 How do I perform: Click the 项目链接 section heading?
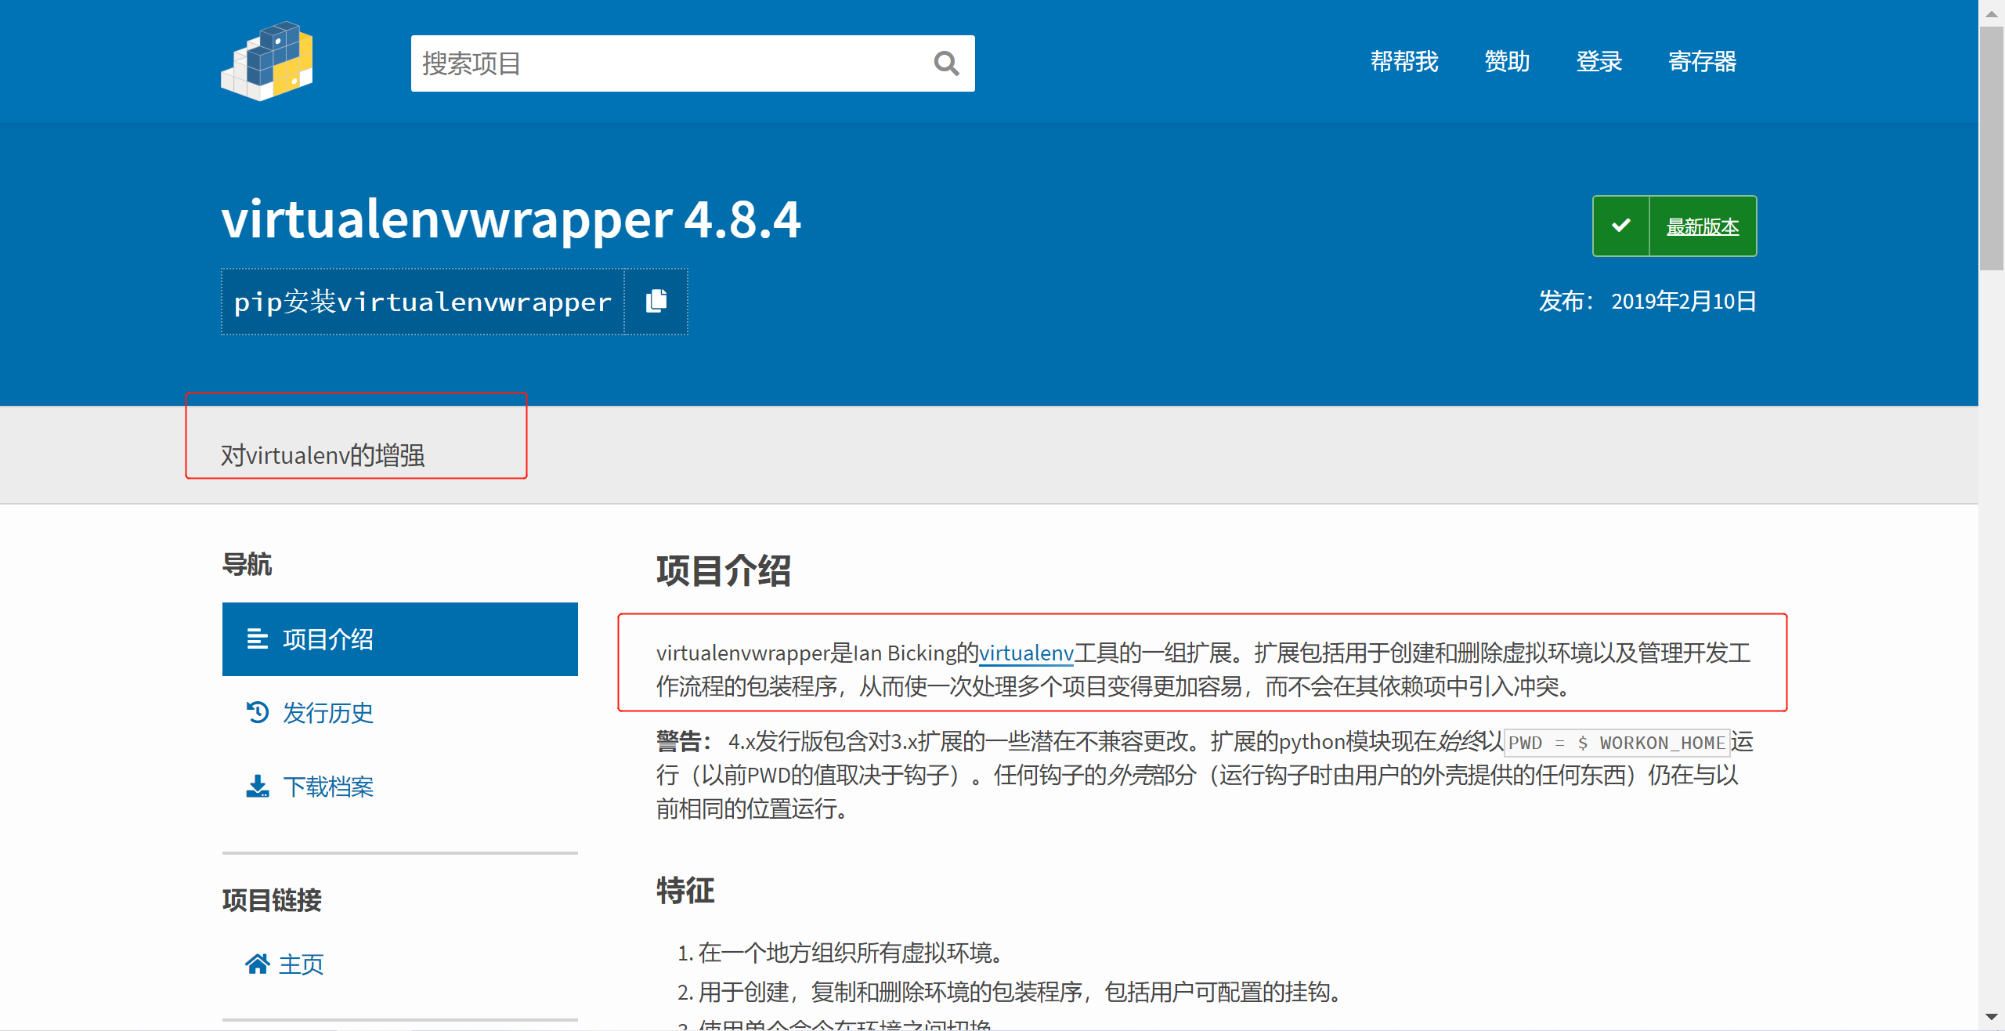click(272, 900)
